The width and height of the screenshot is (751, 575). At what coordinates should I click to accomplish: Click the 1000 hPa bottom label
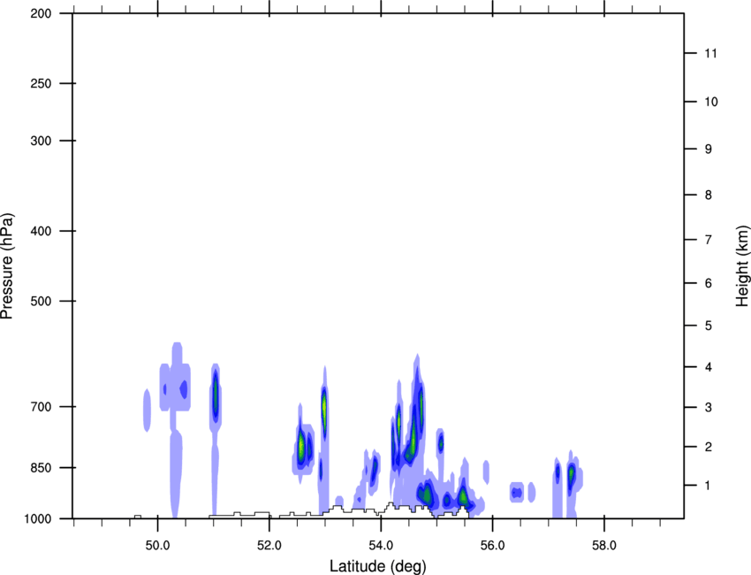tap(37, 519)
